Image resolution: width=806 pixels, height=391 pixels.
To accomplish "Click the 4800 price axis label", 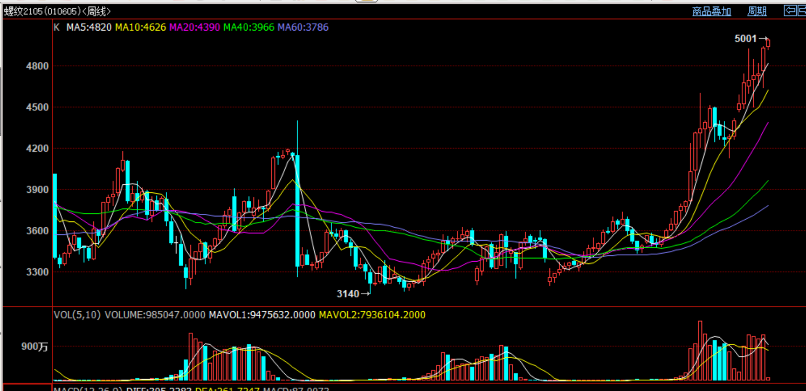I will (38, 66).
